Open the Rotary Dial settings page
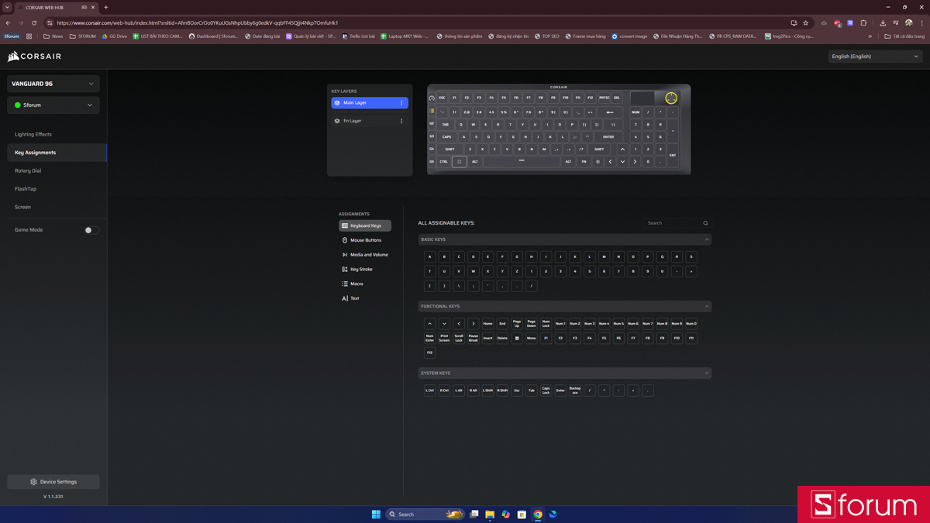 click(28, 170)
